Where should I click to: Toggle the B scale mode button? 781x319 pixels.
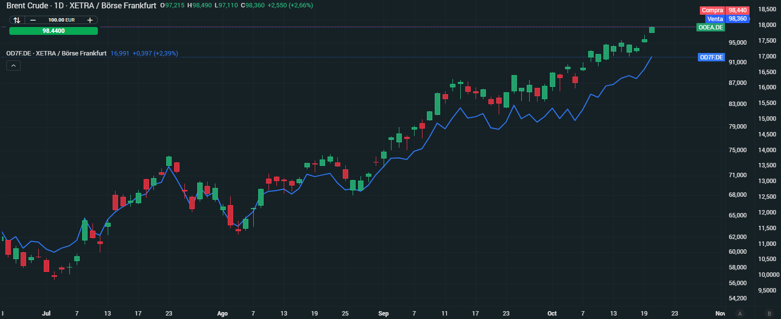[x=769, y=314]
